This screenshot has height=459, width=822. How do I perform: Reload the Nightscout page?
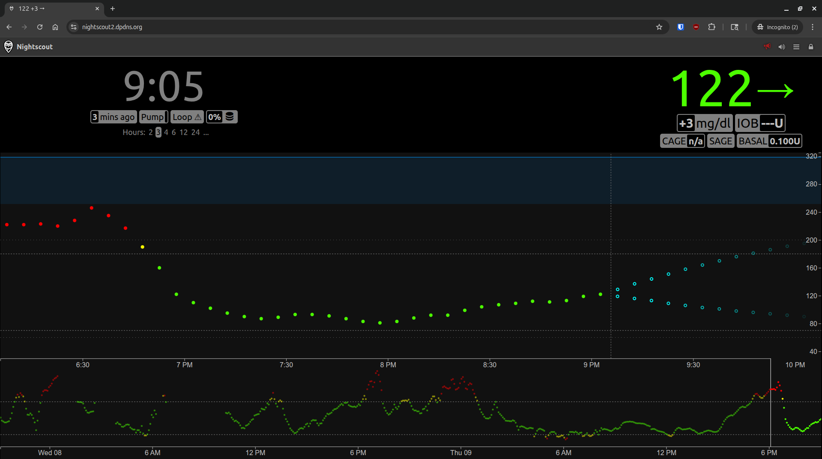(40, 27)
